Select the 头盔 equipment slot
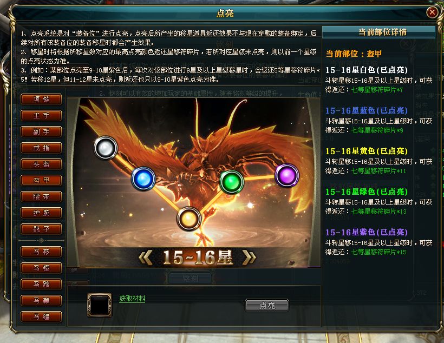Viewport: 444px width, 343px height. click(x=41, y=164)
